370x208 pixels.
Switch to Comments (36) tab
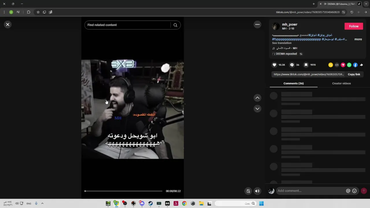[x=293, y=83]
